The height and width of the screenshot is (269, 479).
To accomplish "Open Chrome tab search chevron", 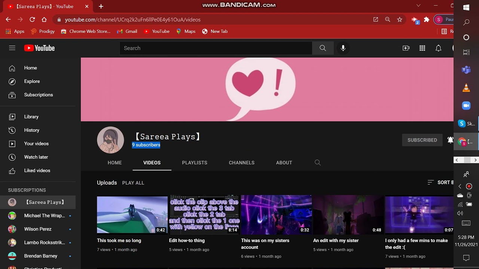I will (418, 6).
